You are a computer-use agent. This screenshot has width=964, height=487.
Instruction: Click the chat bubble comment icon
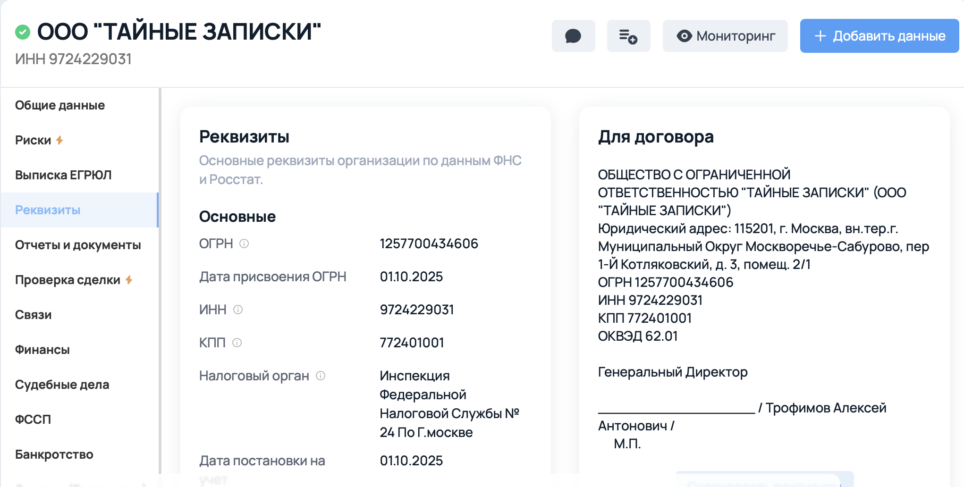tap(573, 36)
